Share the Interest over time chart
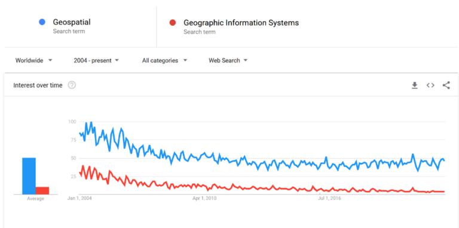The image size is (459, 228). click(x=446, y=85)
